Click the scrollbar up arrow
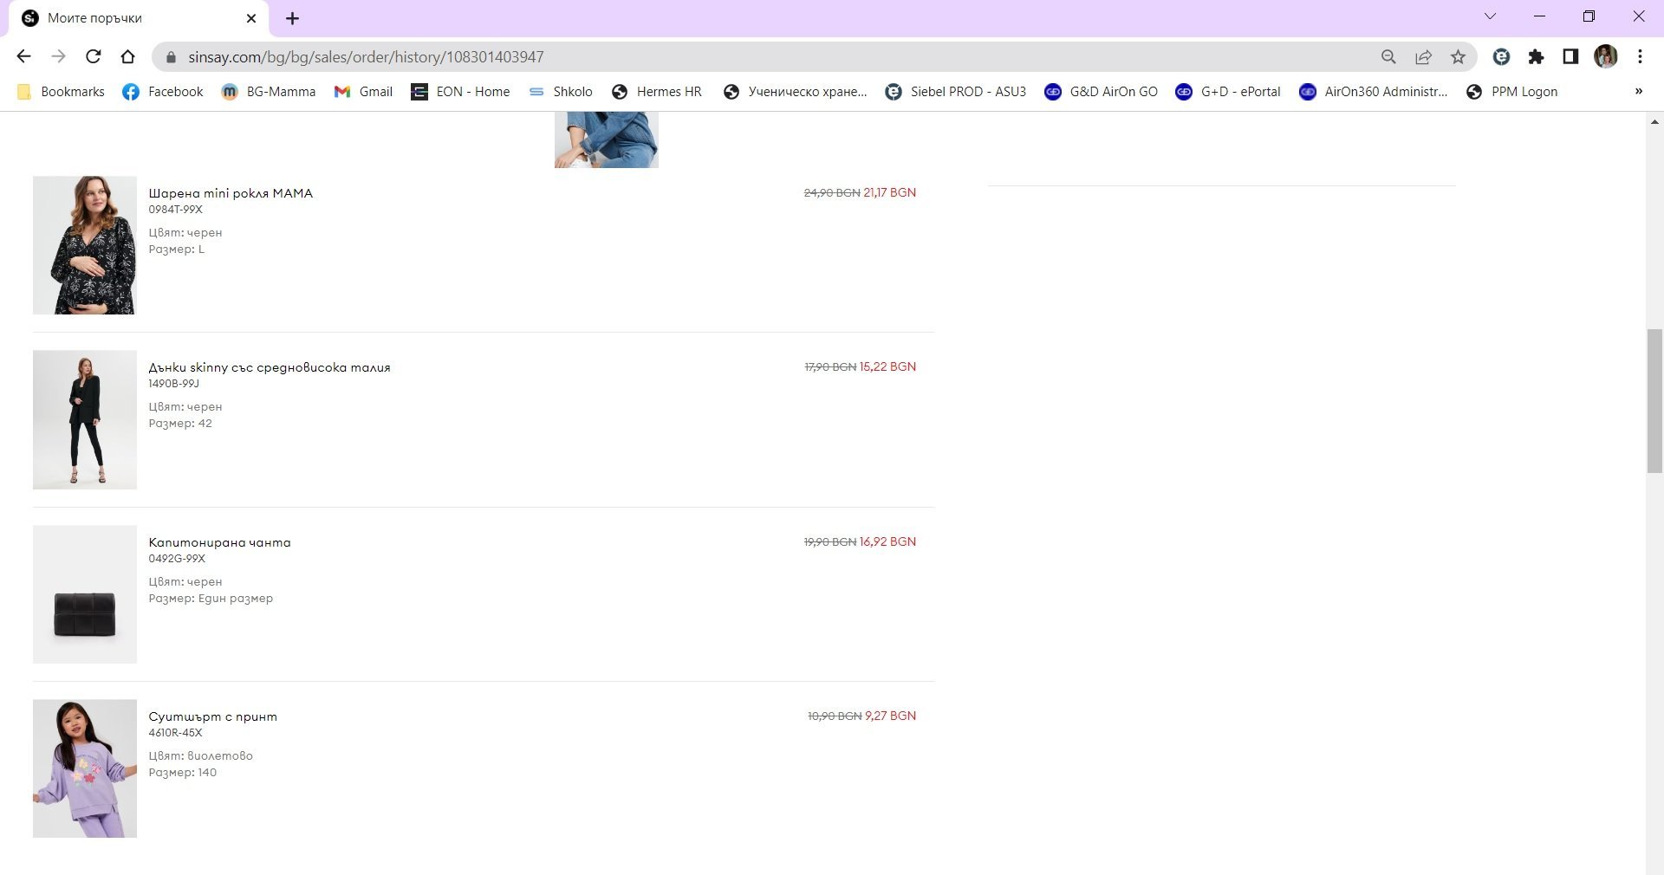1664x875 pixels. pyautogui.click(x=1654, y=121)
